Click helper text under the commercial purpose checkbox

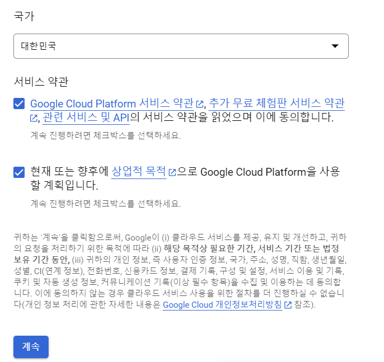[x=106, y=204]
